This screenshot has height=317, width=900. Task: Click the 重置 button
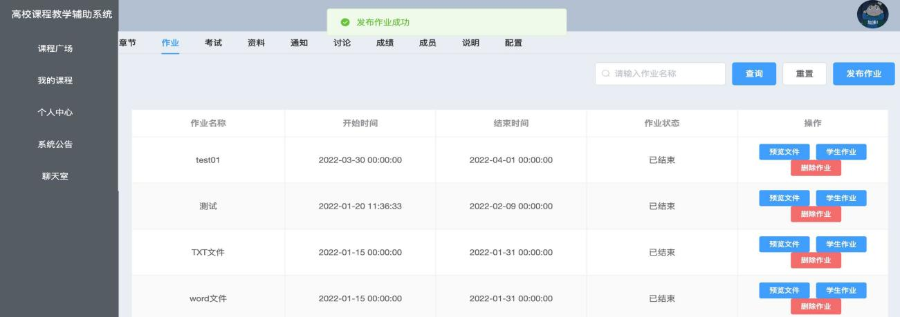pos(805,74)
